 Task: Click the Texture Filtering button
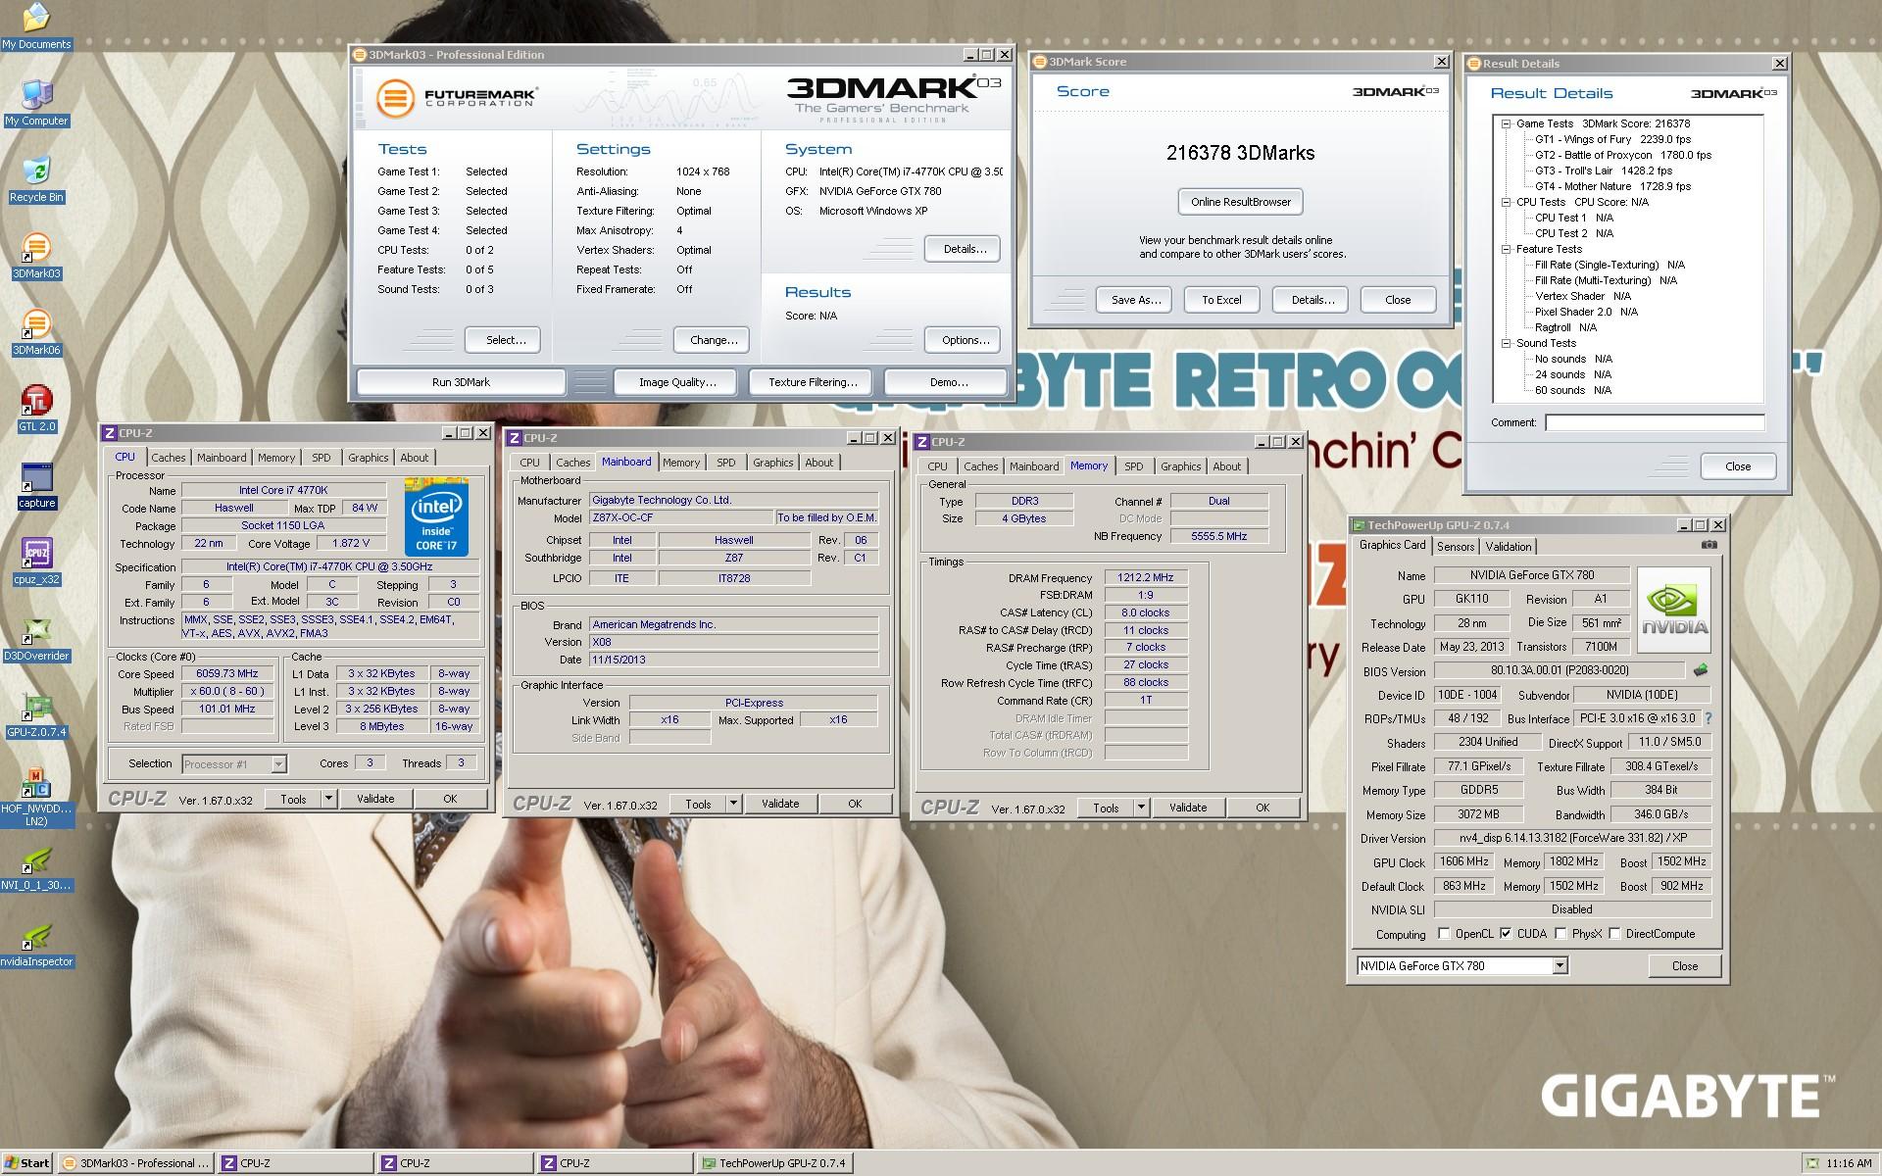tap(813, 382)
